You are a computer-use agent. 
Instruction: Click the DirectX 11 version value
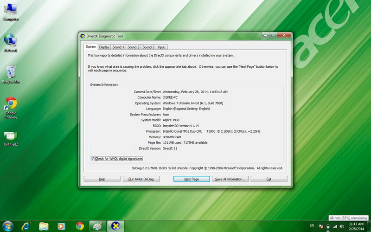[170, 148]
